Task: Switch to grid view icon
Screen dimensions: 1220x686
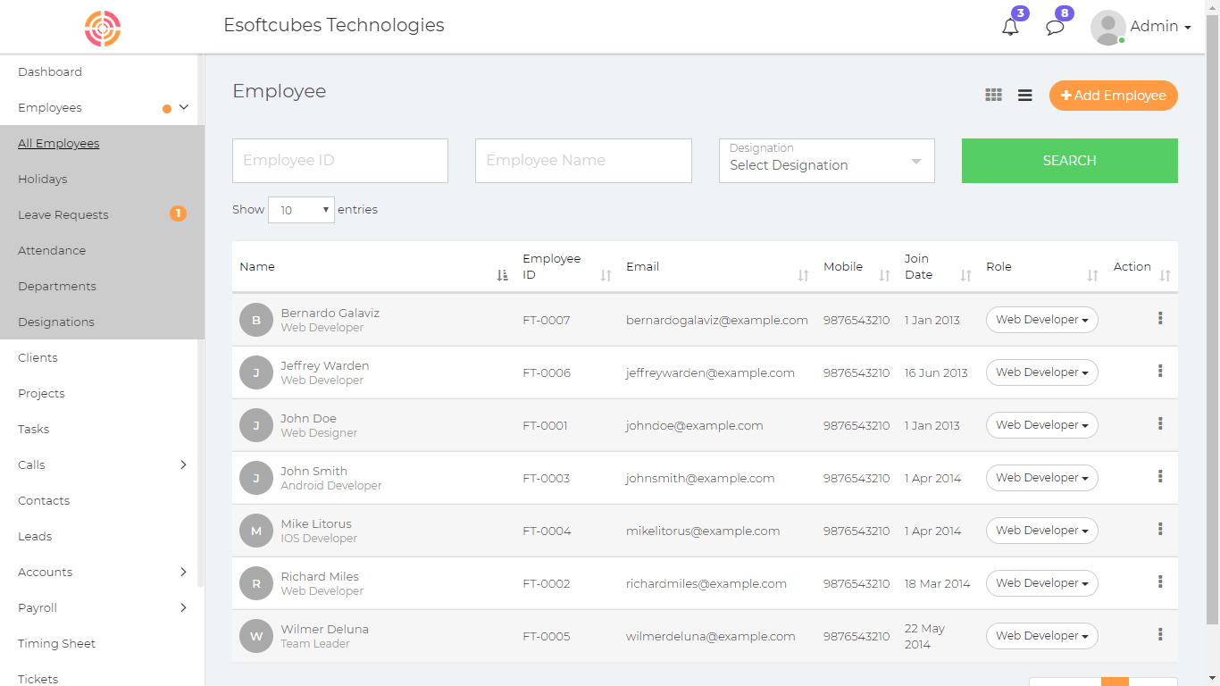Action: pyautogui.click(x=993, y=95)
